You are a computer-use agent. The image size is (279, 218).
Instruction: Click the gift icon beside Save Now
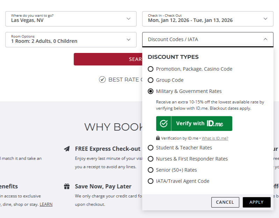67,186
